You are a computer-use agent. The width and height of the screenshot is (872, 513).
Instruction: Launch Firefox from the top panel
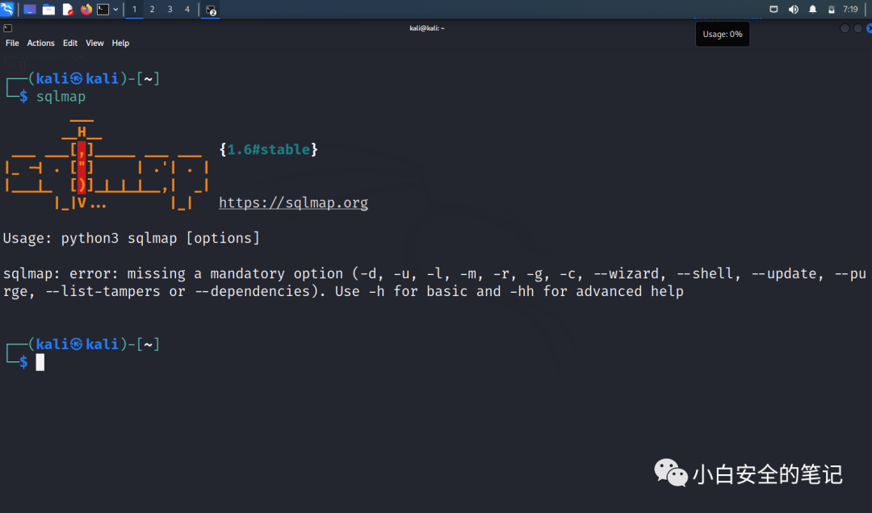(x=86, y=10)
